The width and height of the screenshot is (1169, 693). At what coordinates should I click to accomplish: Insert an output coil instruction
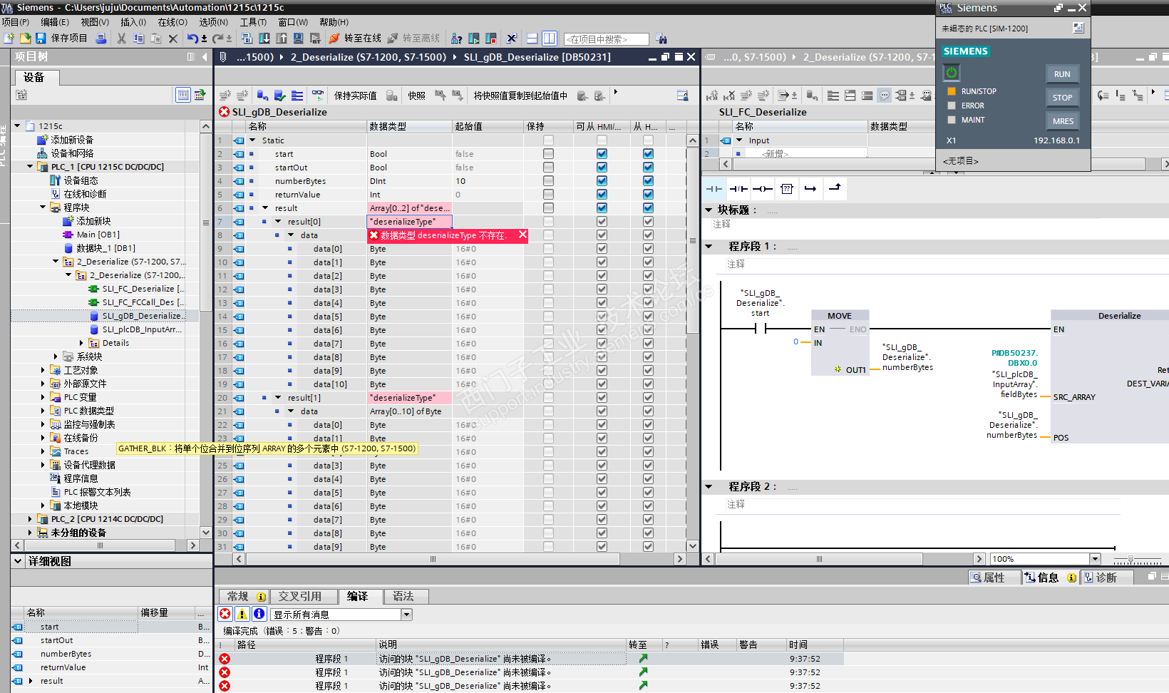(x=763, y=188)
